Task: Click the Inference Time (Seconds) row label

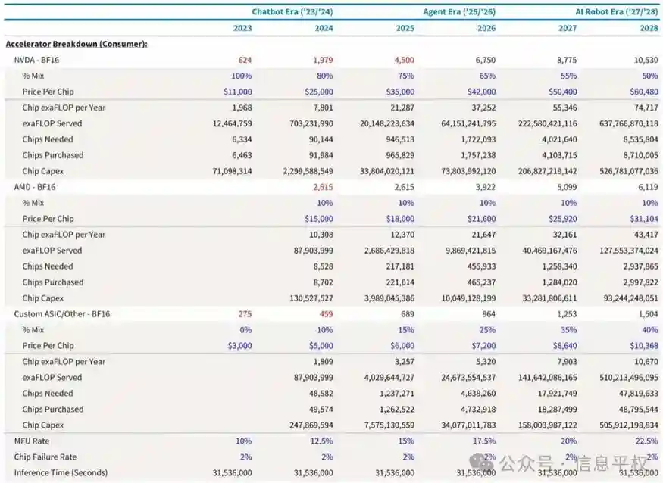Action: pyautogui.click(x=61, y=472)
